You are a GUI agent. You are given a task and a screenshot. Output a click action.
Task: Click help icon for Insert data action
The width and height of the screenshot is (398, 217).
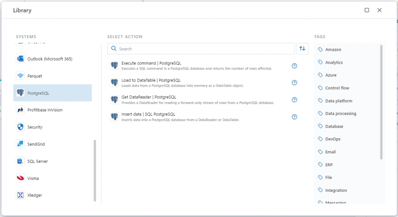click(x=294, y=117)
